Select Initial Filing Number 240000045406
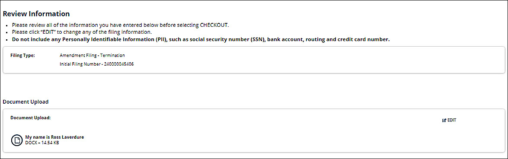Screen dimensions: 508x159 (x=97, y=64)
